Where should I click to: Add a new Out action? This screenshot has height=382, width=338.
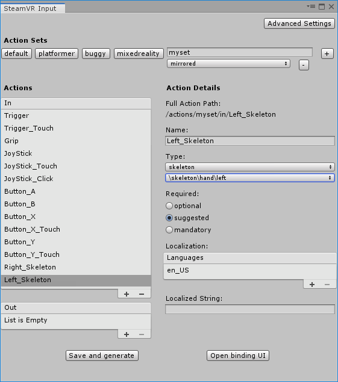(x=127, y=334)
